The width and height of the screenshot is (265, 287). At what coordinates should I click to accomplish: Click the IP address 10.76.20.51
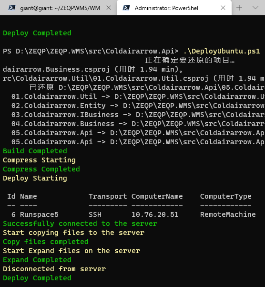click(x=155, y=214)
